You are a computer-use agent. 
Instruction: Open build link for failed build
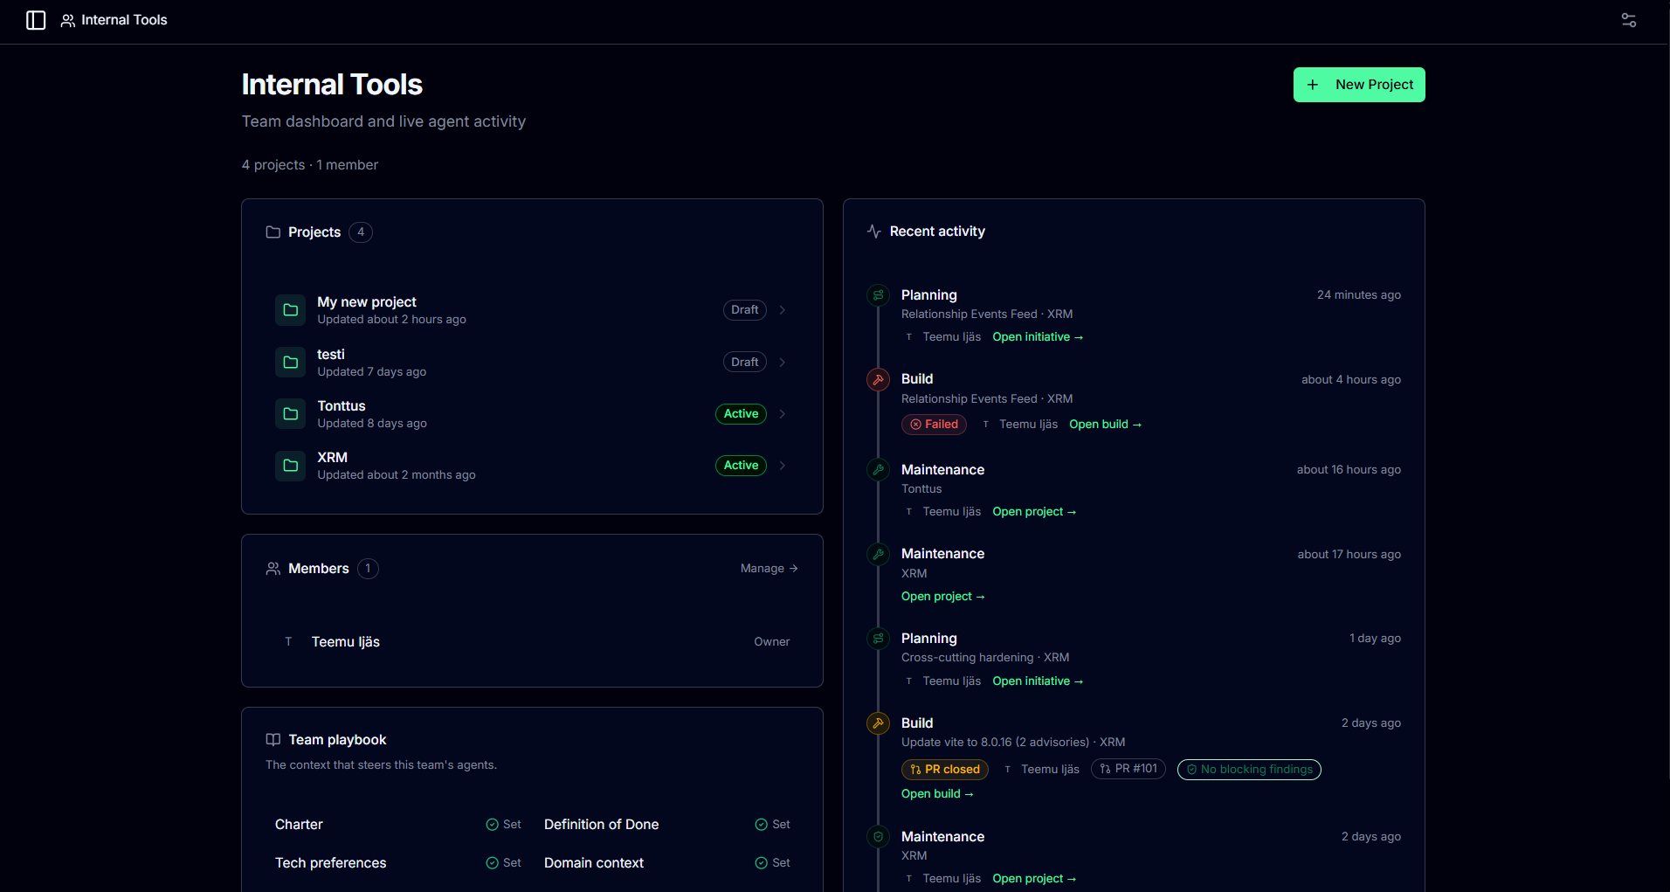[x=1106, y=425]
